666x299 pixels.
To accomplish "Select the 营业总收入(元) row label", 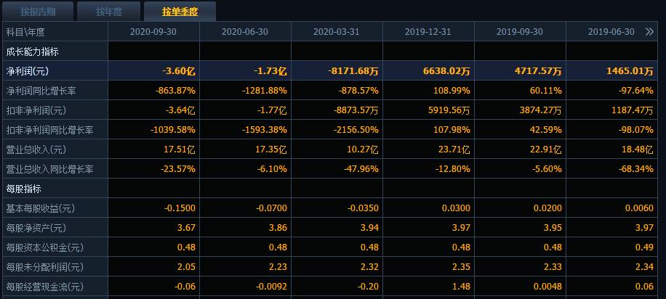I will pyautogui.click(x=36, y=149).
